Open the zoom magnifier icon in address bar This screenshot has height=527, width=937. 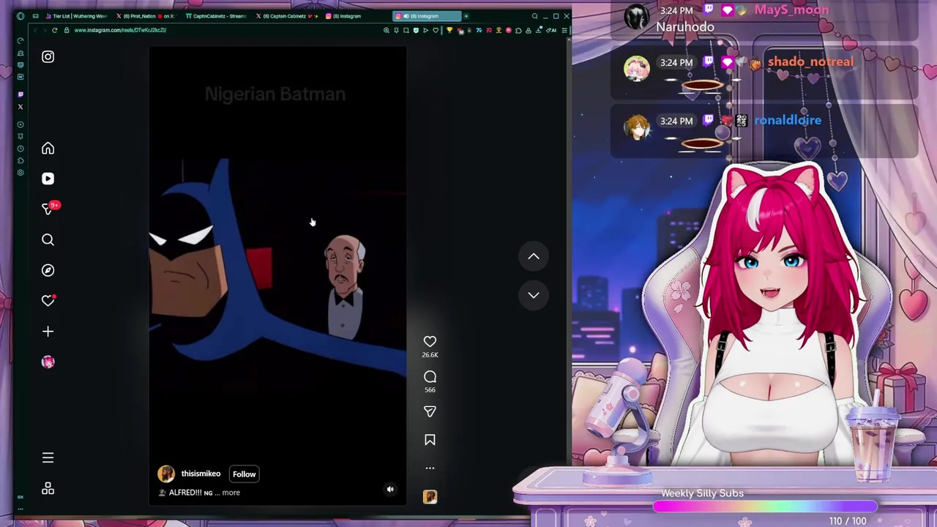pyautogui.click(x=387, y=30)
